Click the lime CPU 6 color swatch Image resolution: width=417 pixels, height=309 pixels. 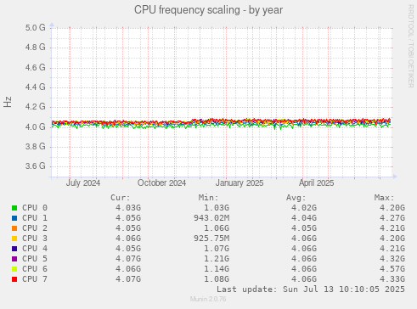pos(14,269)
